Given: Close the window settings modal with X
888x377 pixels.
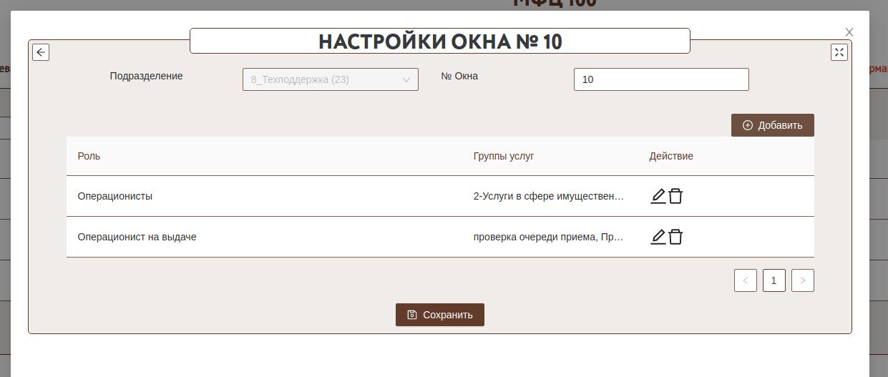Looking at the screenshot, I should coord(849,32).
